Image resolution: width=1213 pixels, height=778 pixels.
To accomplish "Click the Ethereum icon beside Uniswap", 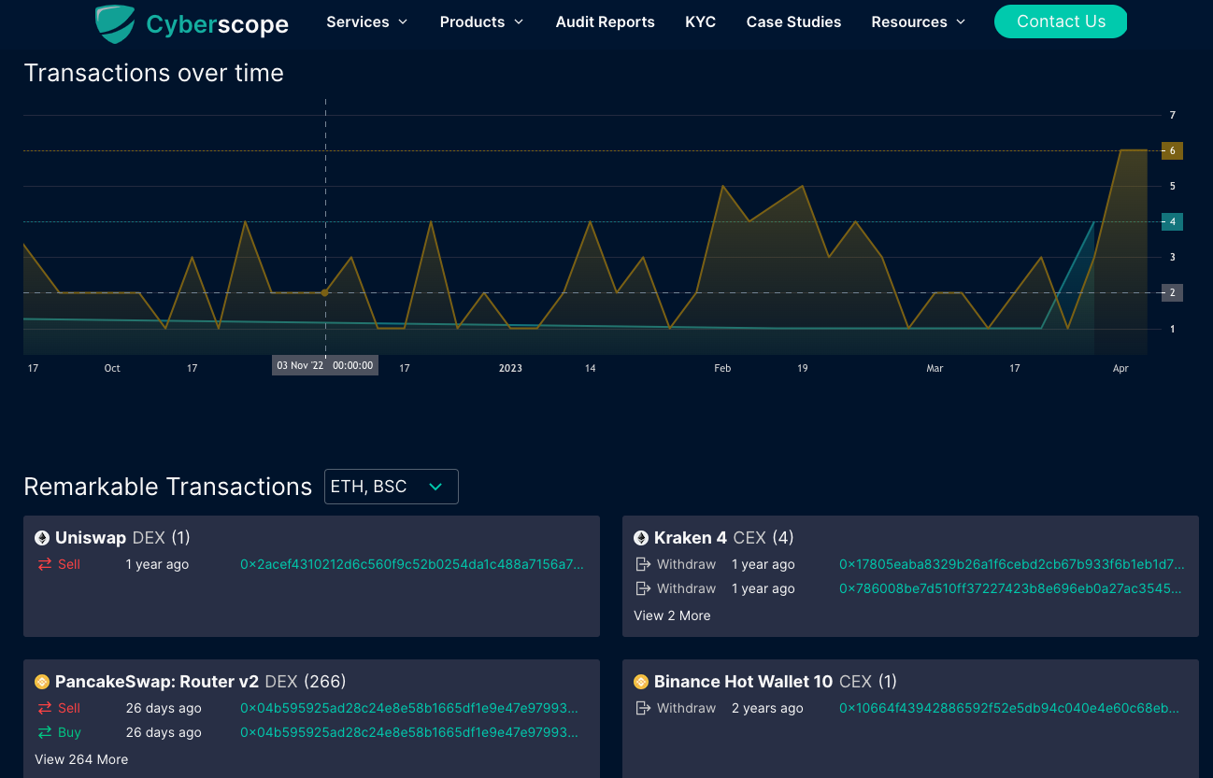I will [42, 538].
